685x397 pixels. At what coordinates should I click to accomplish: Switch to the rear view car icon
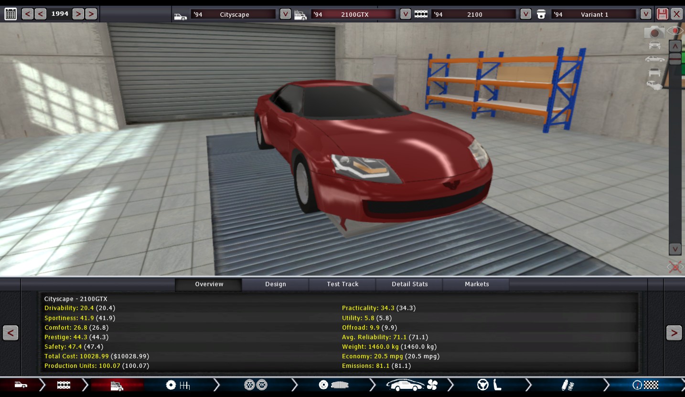pos(654,72)
